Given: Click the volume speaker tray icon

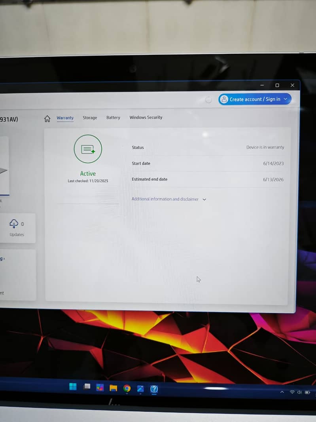Looking at the screenshot, I should (x=299, y=392).
